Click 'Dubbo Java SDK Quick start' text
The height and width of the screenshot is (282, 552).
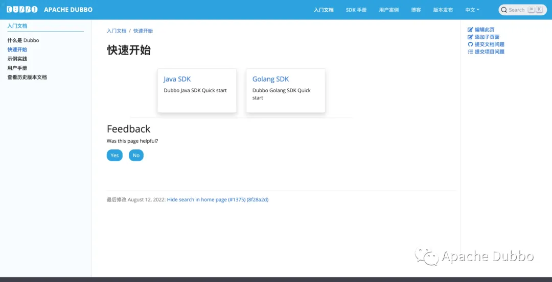195,90
